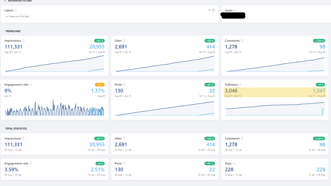
Task: Click Trendlines Likes value 2,691
Action: pyautogui.click(x=121, y=47)
